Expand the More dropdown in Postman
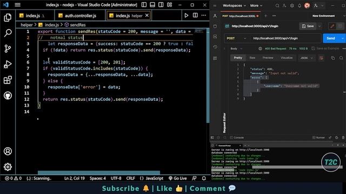The width and height of the screenshot is (346, 194). (256, 5)
